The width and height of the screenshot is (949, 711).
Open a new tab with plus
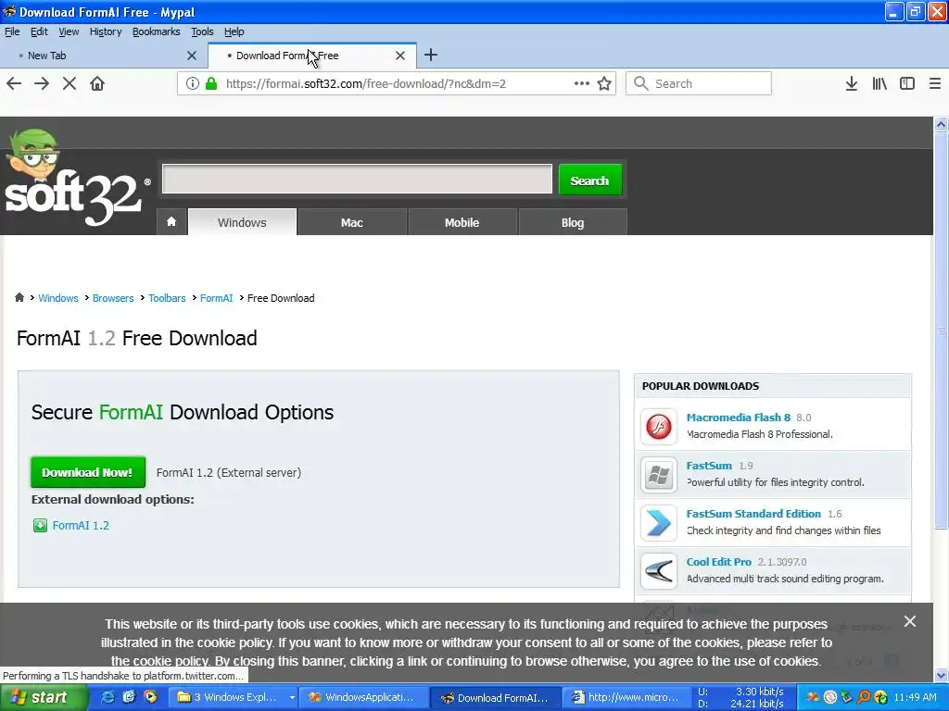click(x=431, y=55)
